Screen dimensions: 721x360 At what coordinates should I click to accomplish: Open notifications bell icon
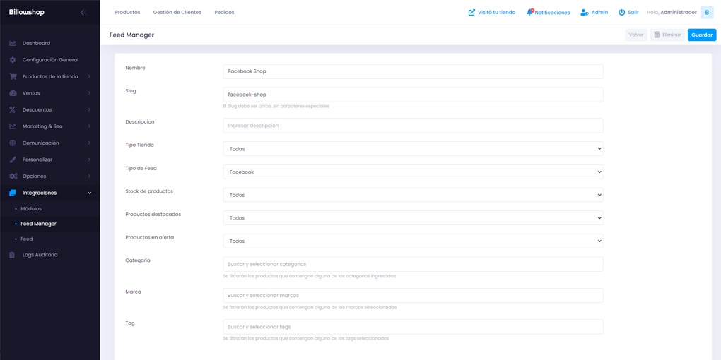(x=530, y=12)
